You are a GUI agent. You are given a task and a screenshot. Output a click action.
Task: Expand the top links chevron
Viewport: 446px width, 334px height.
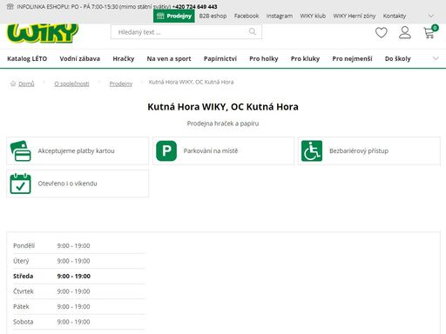431,16
